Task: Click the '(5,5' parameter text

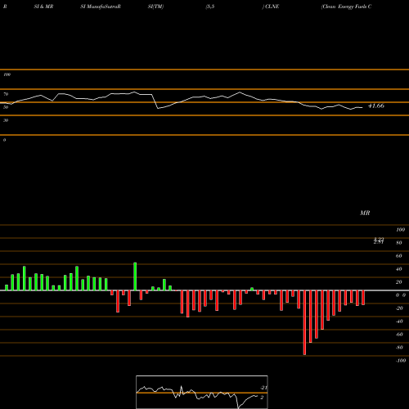Action: point(210,7)
